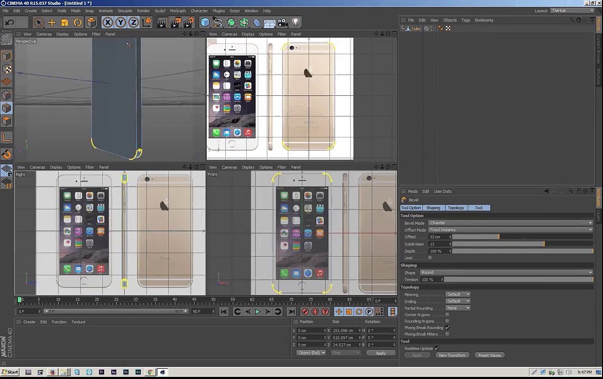Select the Scale tool
The image size is (603, 379).
[x=65, y=22]
